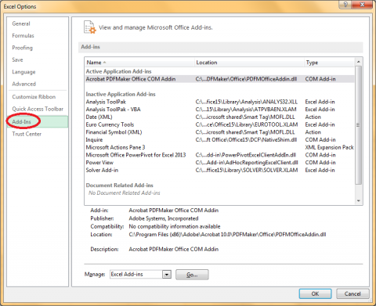
Task: Sort add-ins by Location column header
Action: [x=250, y=63]
